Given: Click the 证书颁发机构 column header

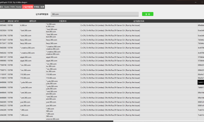Looking at the screenshot, I should (x=139, y=21).
